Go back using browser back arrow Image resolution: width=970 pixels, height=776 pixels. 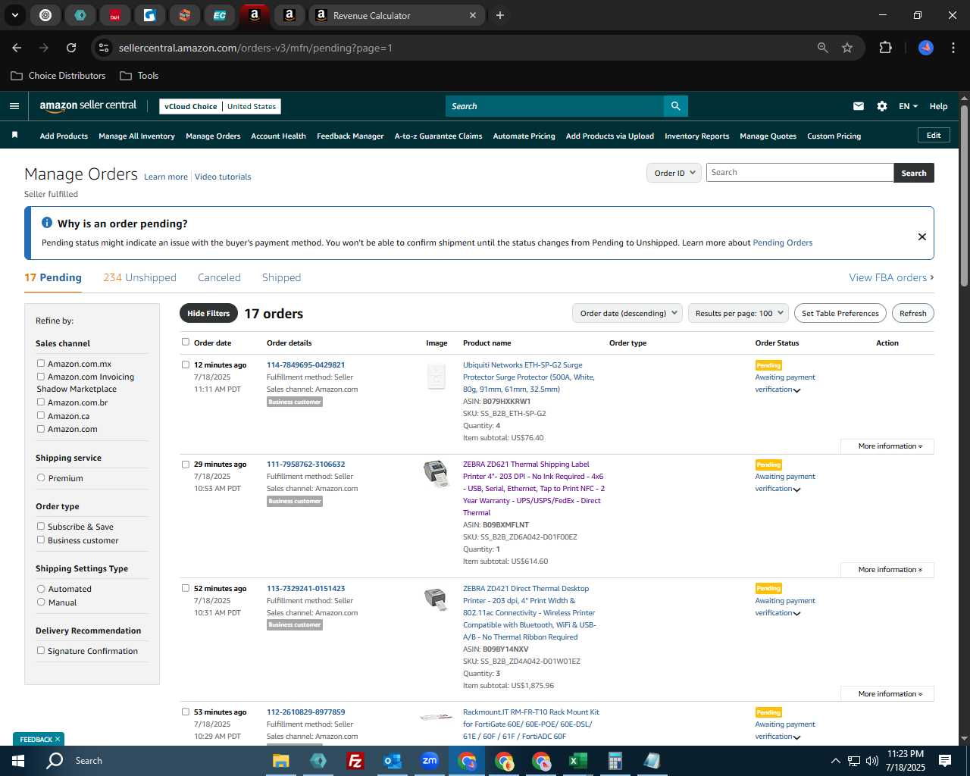click(17, 48)
